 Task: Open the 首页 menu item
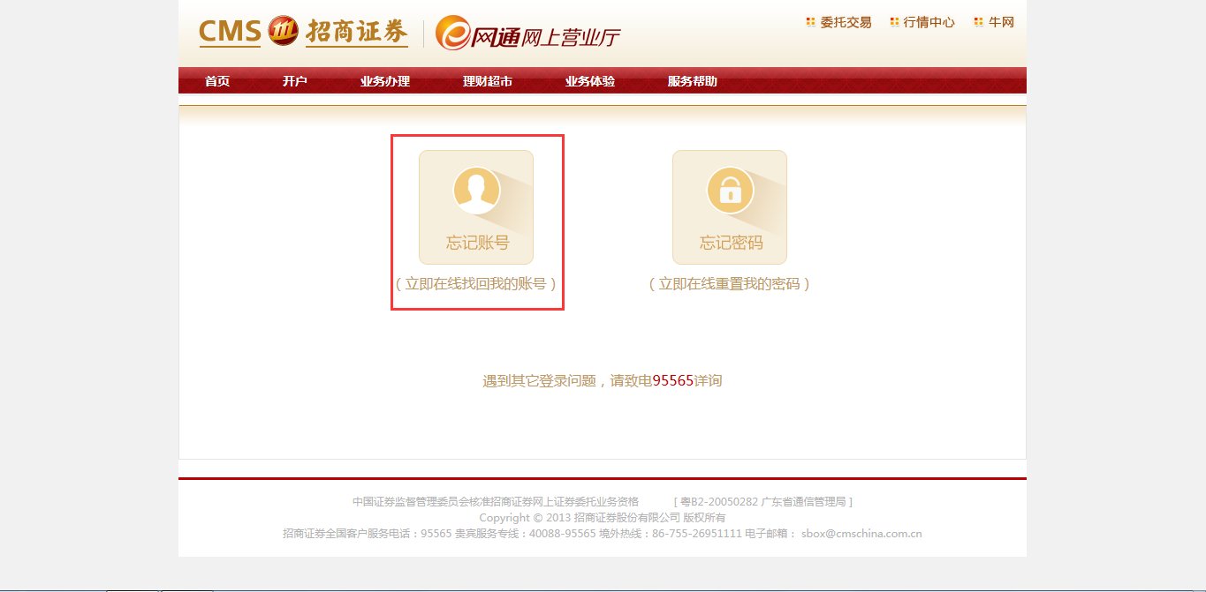tap(216, 80)
